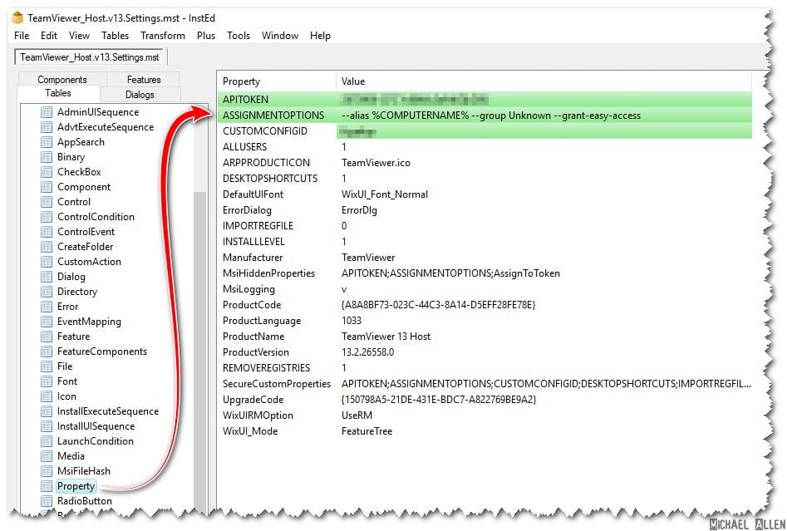Image resolution: width=787 pixels, height=531 pixels.
Task: Click the ProductVersion value 13.2.26558.0
Action: [x=368, y=352]
